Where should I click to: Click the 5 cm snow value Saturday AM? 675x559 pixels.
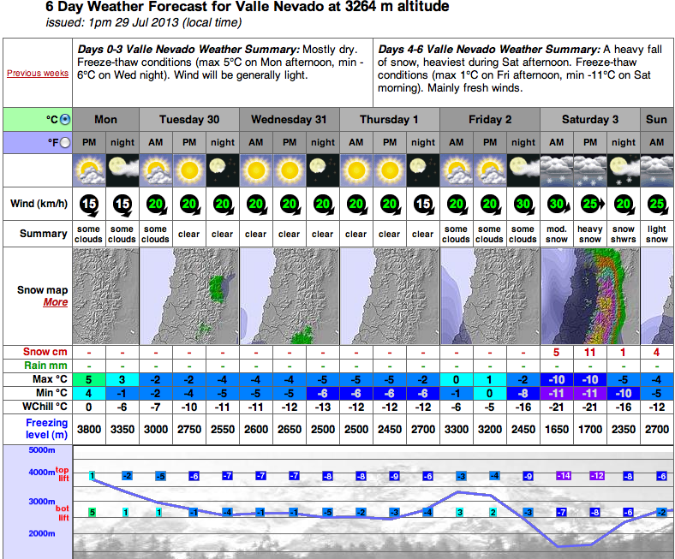[x=557, y=353]
